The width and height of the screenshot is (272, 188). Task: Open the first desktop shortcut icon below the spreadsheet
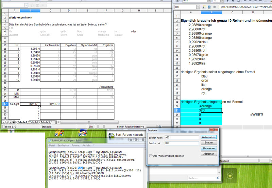point(59,133)
